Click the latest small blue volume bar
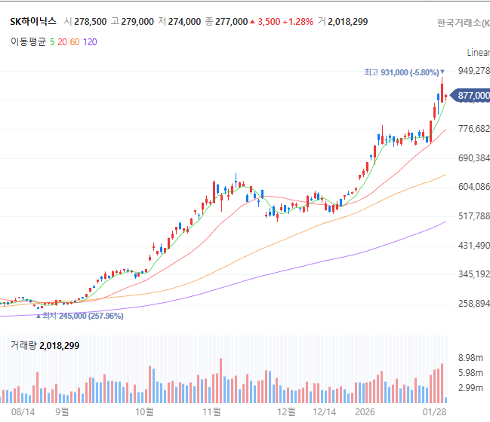Image resolution: width=490 pixels, height=422 pixels. tap(445, 400)
